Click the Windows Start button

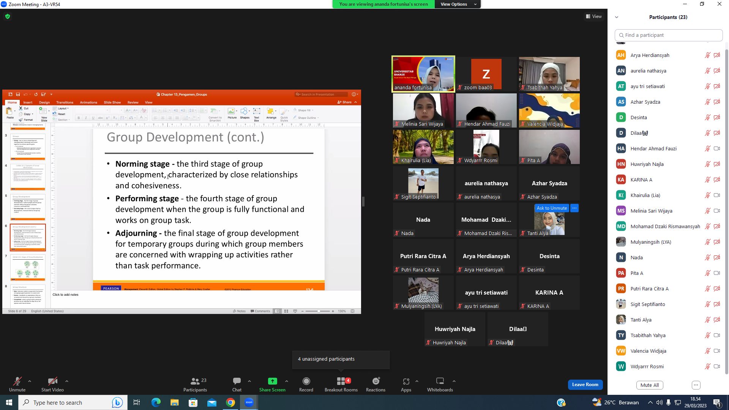pos(9,402)
